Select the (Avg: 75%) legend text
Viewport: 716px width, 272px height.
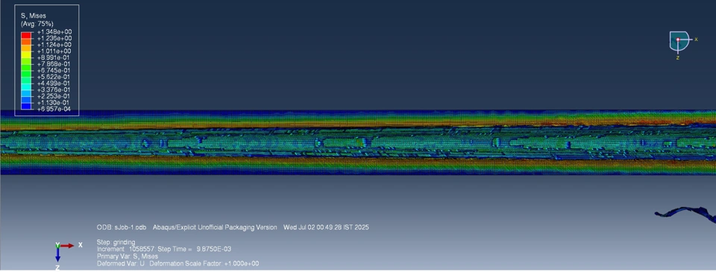point(37,23)
